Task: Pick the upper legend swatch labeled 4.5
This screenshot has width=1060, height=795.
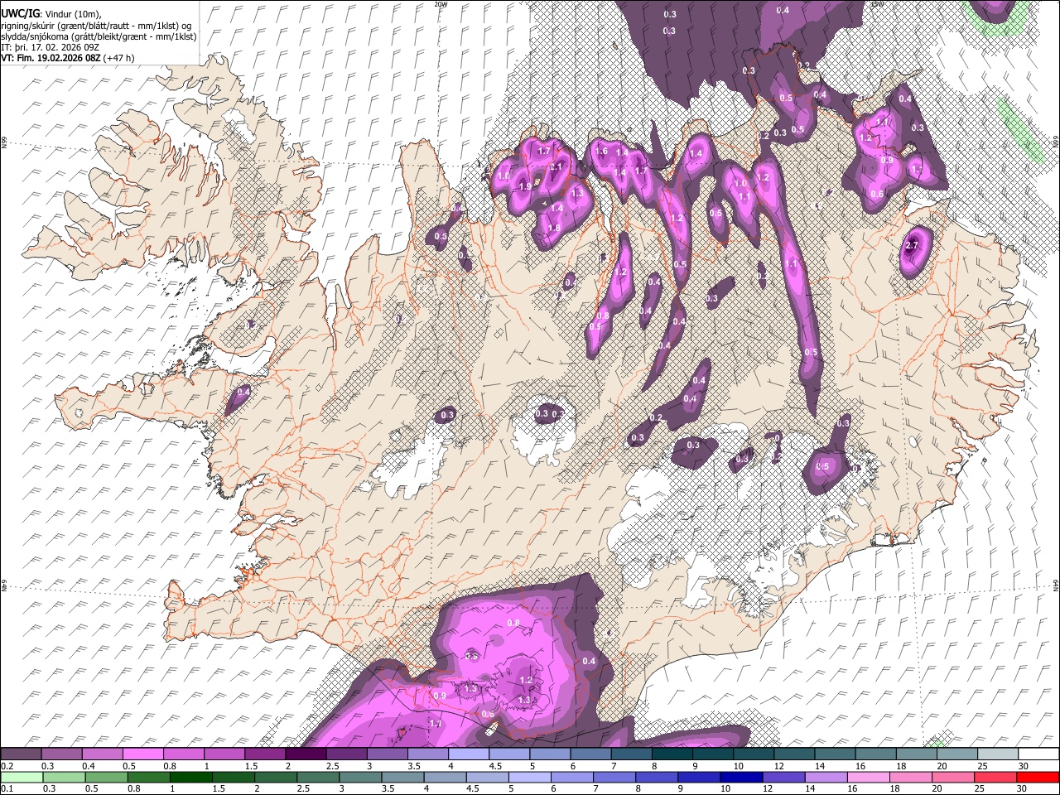Action: click(509, 754)
